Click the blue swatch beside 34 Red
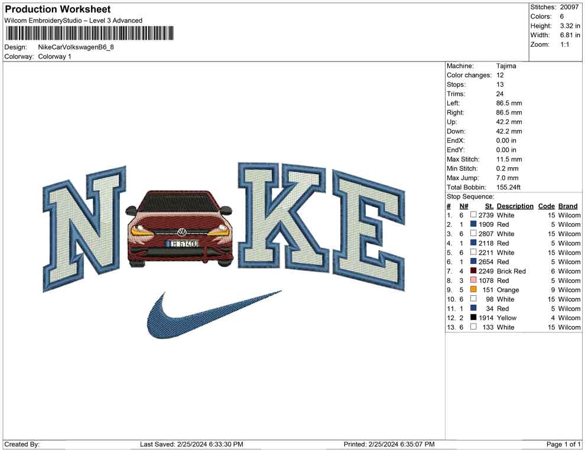This screenshot has width=585, height=450. pyautogui.click(x=473, y=308)
